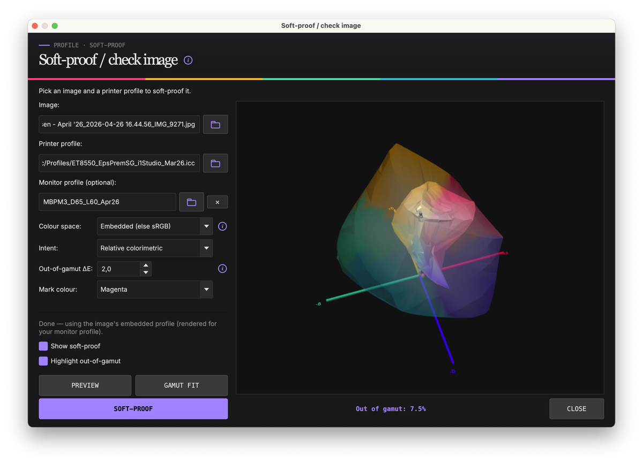Open the info icon beside Soft-proof heading
Image resolution: width=643 pixels, height=464 pixels.
click(x=188, y=60)
